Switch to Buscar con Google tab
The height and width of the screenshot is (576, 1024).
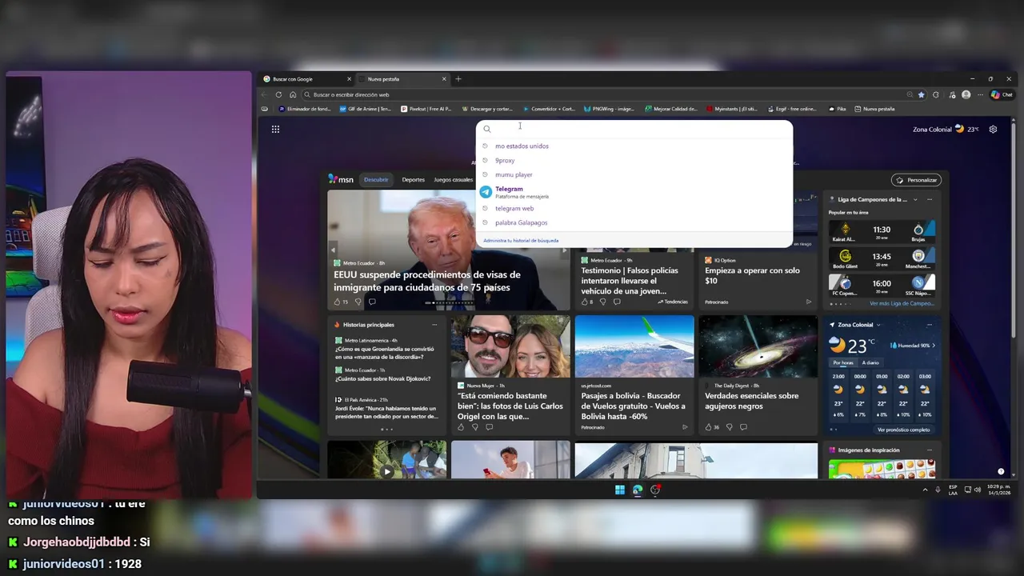click(x=307, y=79)
